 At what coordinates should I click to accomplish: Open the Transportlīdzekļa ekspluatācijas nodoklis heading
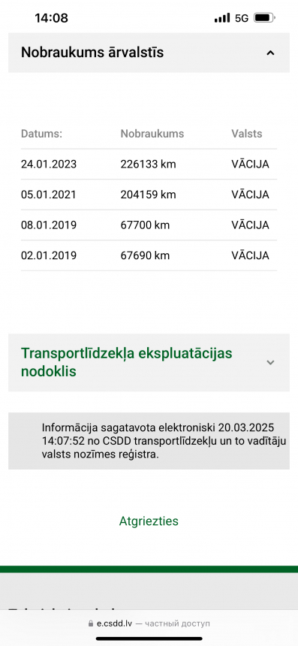click(127, 362)
